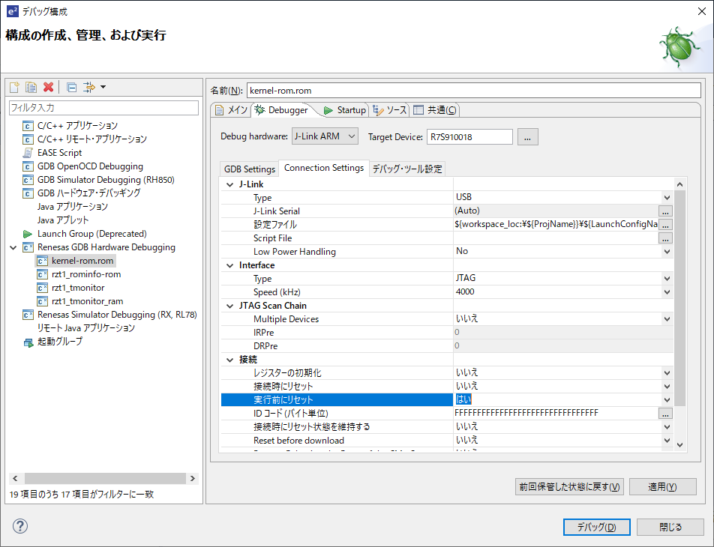Select rzt1_tmonitor_ram configuration
The width and height of the screenshot is (714, 547).
click(87, 301)
